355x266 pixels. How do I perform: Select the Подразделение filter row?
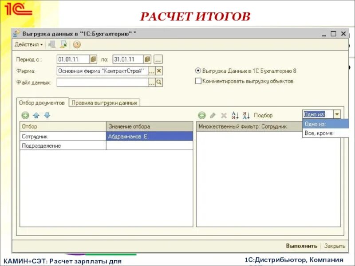(63, 146)
